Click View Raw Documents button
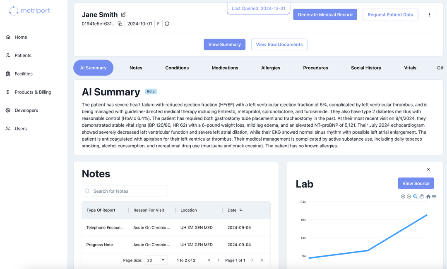Screen dimensions: 447x269 [x=279, y=45]
